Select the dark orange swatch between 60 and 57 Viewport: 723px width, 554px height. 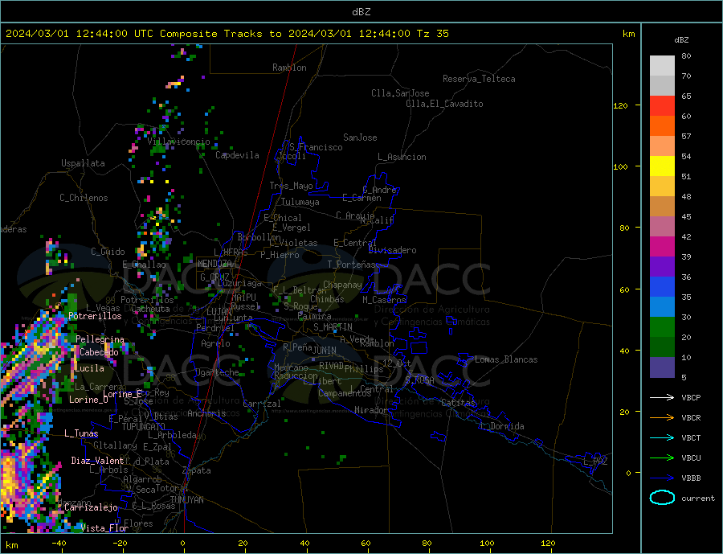point(662,126)
